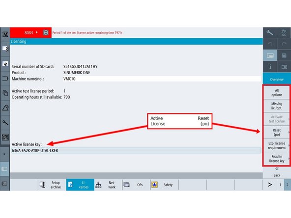Open the Machine operating area icon

pos(5,34)
